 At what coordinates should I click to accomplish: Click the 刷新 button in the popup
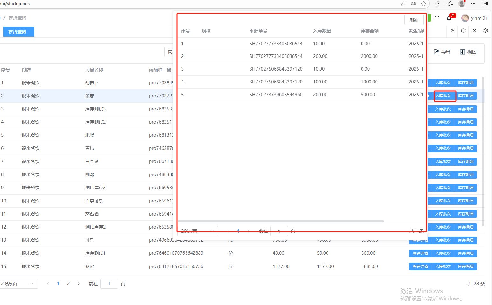click(414, 20)
